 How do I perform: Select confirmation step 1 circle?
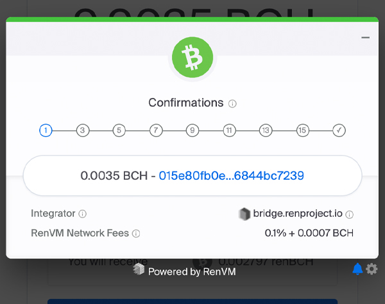pos(46,131)
